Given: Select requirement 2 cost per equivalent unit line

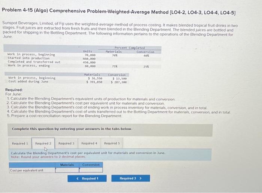Looking at the screenshot, I should click(x=86, y=103).
